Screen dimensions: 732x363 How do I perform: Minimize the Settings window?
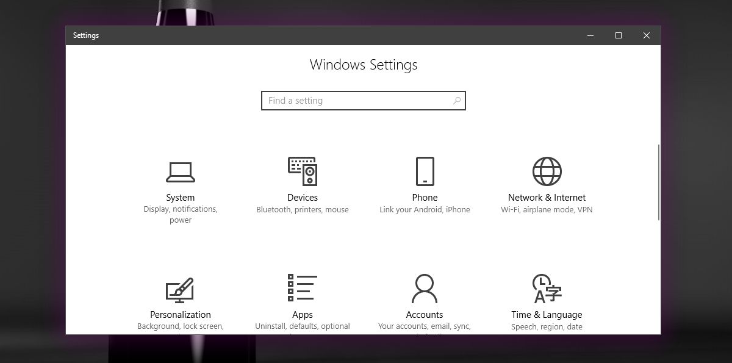590,35
